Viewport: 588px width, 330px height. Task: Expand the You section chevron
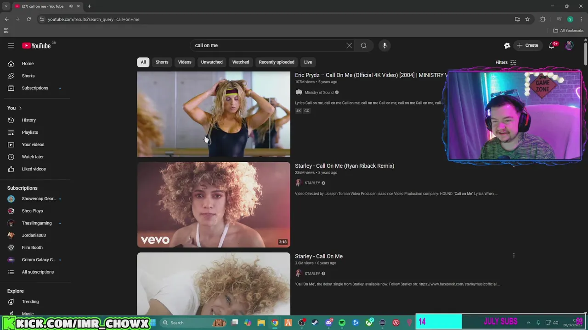pos(20,108)
